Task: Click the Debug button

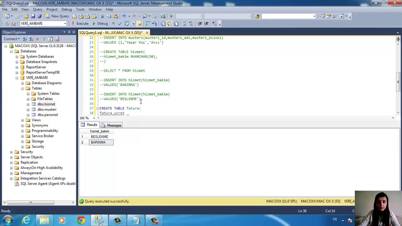Action: click(100, 24)
